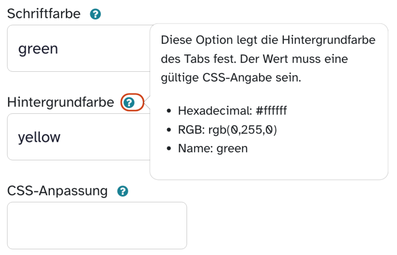This screenshot has width=397, height=255.
Task: Click the word yellow in Hintergrundfarbe field
Action: (39, 137)
